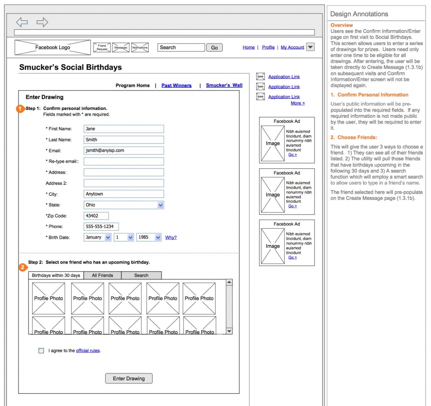
Task: Click the image in the first Facebook Ad
Action: (x=273, y=143)
